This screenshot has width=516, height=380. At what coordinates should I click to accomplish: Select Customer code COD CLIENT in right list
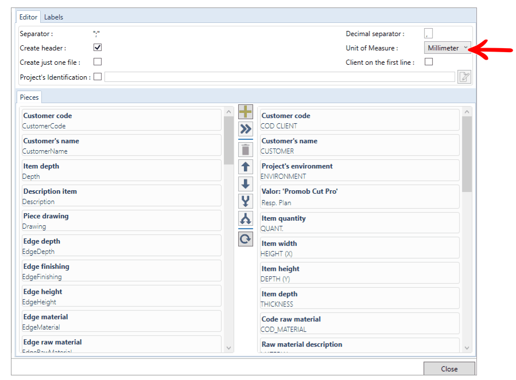pos(360,120)
